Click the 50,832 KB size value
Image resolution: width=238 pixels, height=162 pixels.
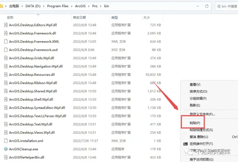pyautogui.click(x=153, y=75)
